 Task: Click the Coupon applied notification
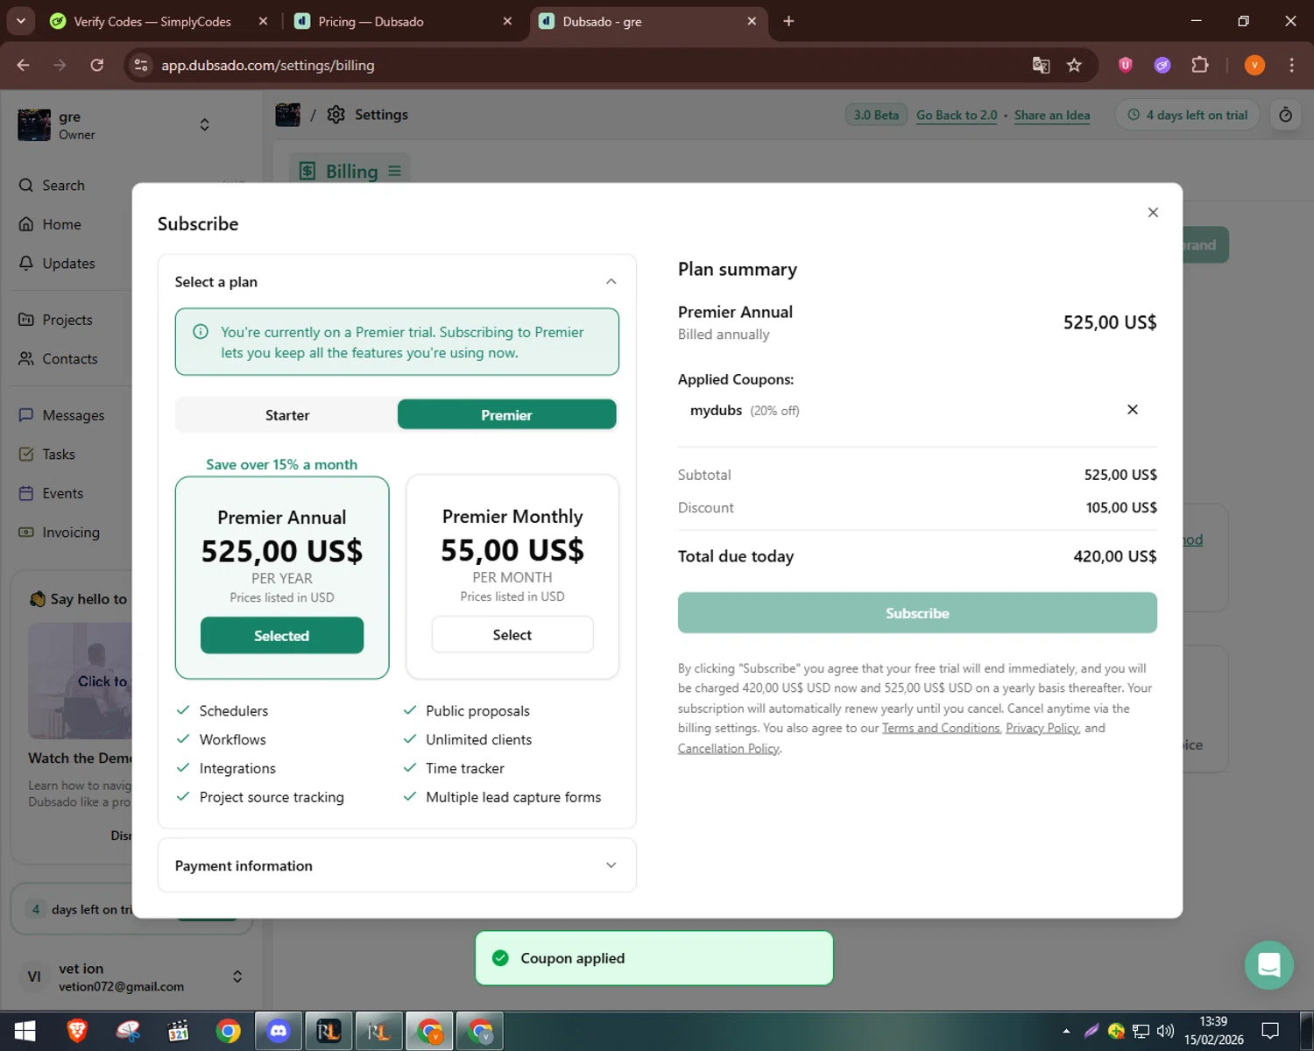tap(653, 958)
